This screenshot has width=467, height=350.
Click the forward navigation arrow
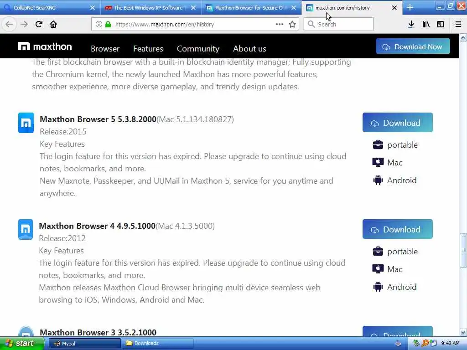coord(24,24)
